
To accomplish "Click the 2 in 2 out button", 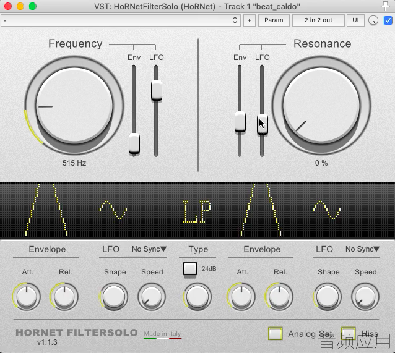I will [x=318, y=20].
